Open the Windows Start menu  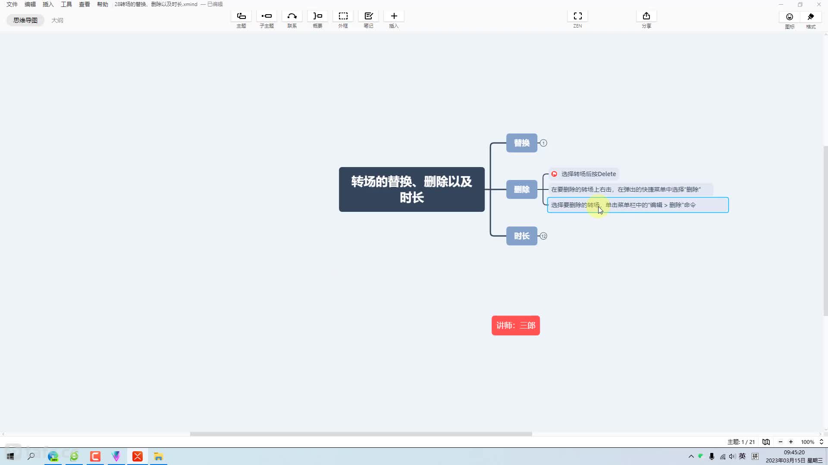pyautogui.click(x=10, y=456)
